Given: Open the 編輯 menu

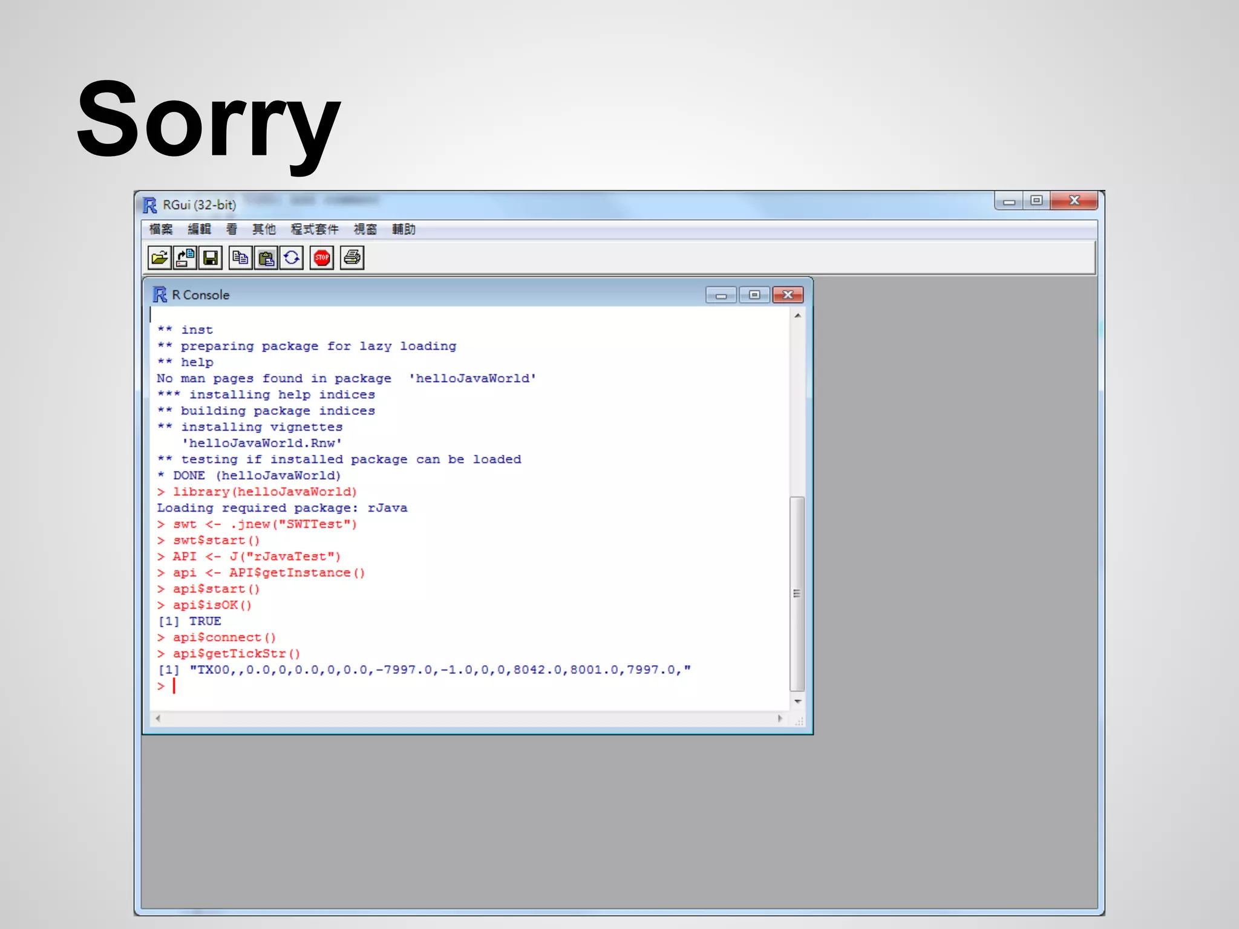Looking at the screenshot, I should (199, 229).
